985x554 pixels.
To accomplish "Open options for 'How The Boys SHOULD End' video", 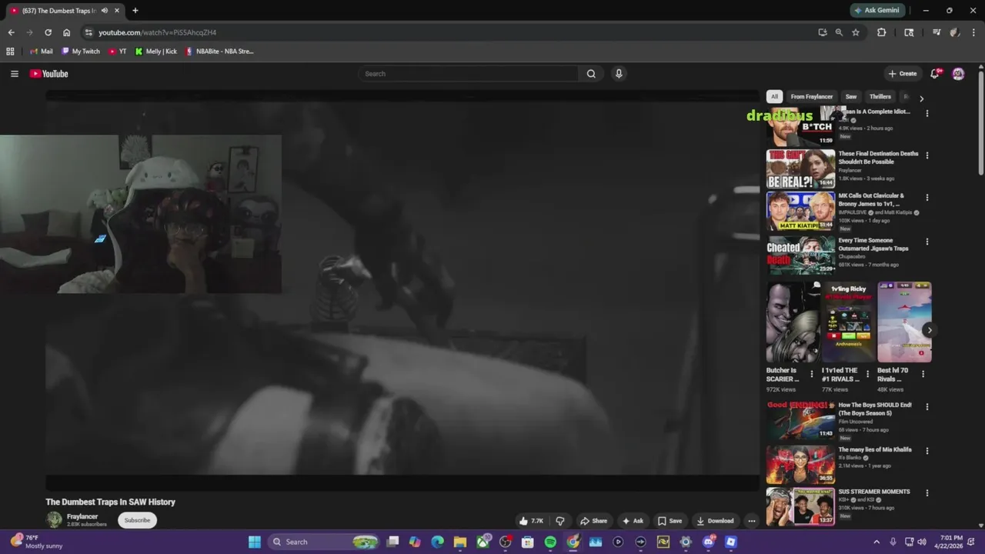I will coord(927,406).
